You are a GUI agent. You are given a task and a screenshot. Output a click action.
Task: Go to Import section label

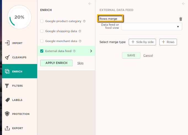17,43
